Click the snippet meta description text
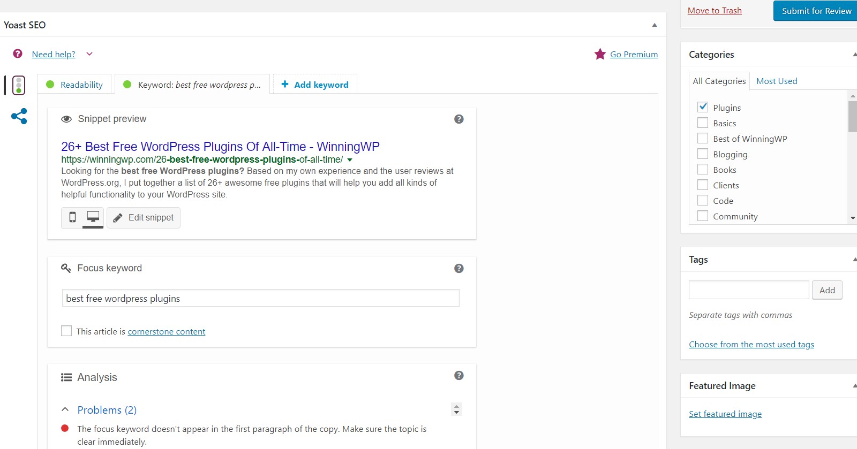The height and width of the screenshot is (449, 857). (x=257, y=182)
